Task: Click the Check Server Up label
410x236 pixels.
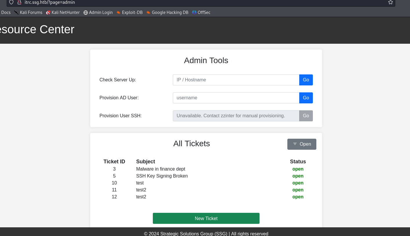Action: (x=118, y=80)
